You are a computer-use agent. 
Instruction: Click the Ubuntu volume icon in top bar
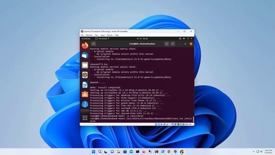[184, 38]
